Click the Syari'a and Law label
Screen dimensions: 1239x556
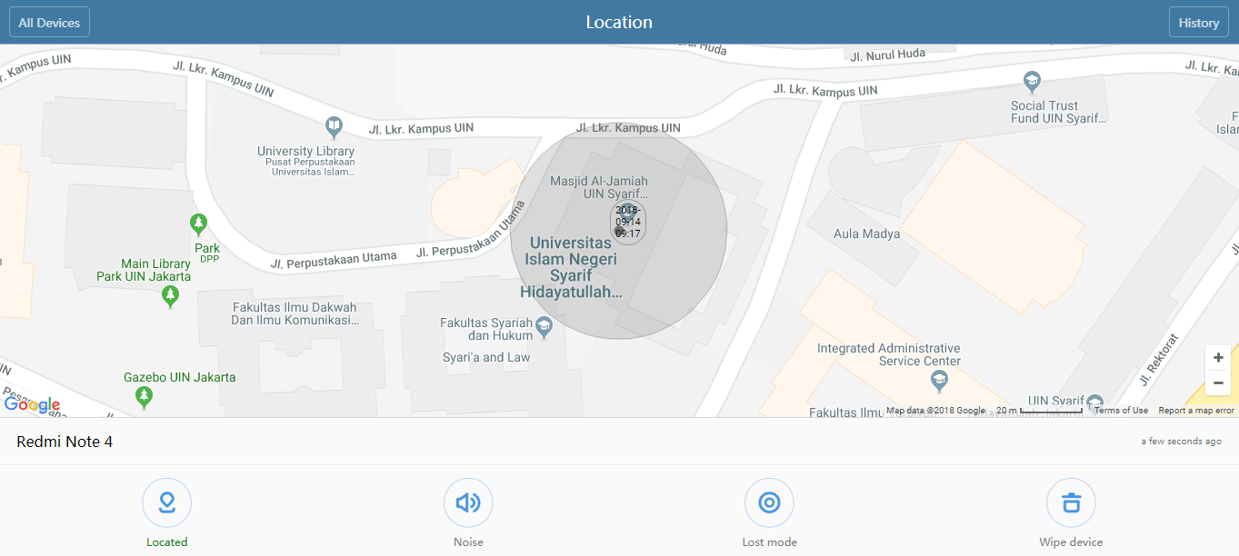(x=486, y=358)
